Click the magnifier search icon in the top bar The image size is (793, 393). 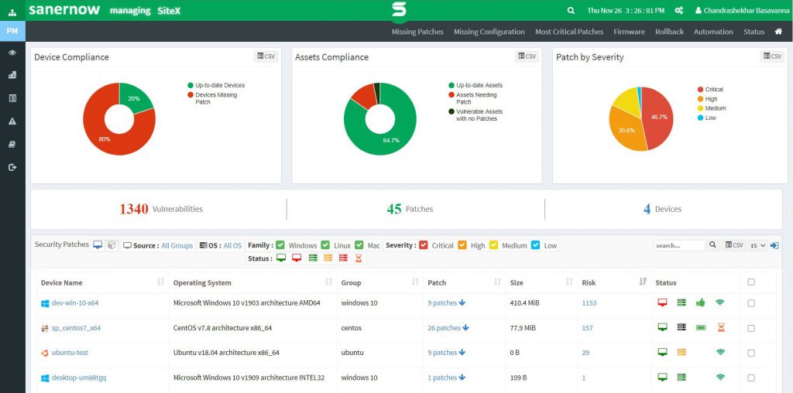click(571, 11)
